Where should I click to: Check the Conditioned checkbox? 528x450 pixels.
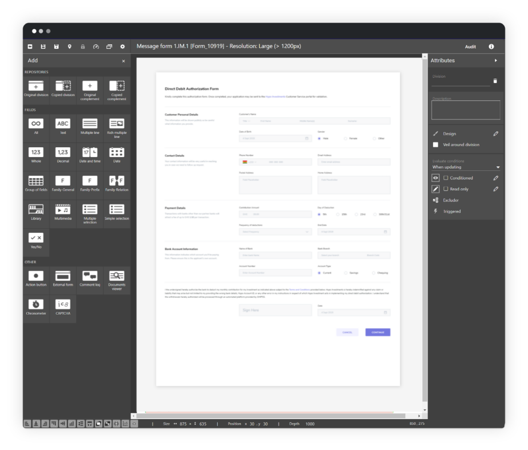(445, 178)
